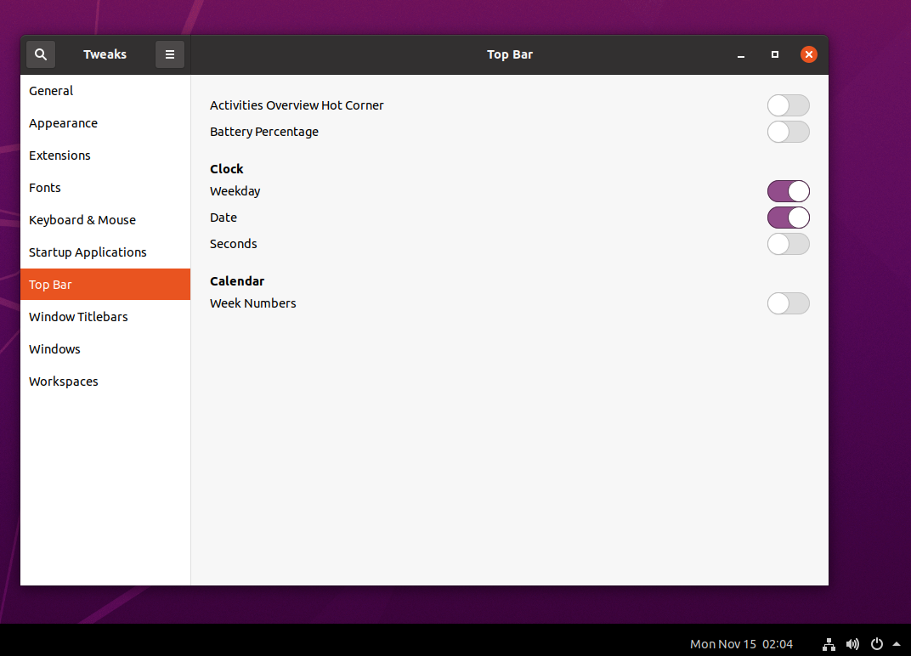Viewport: 911px width, 656px height.
Task: Select the Workspaces section
Action: [x=63, y=382]
